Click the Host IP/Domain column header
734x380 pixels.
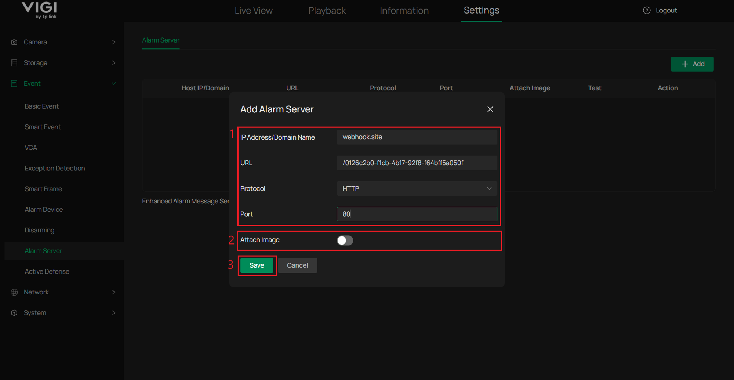click(x=205, y=88)
